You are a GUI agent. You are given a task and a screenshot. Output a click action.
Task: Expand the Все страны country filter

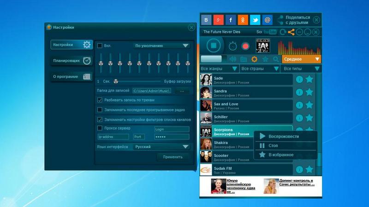click(x=260, y=69)
